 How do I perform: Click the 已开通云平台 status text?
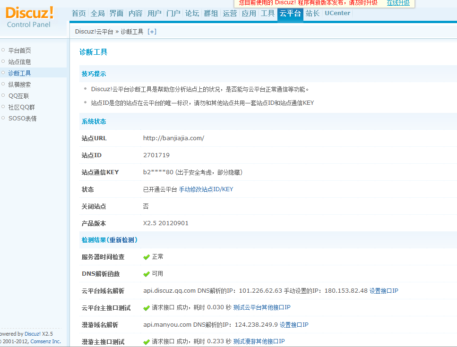[160, 189]
